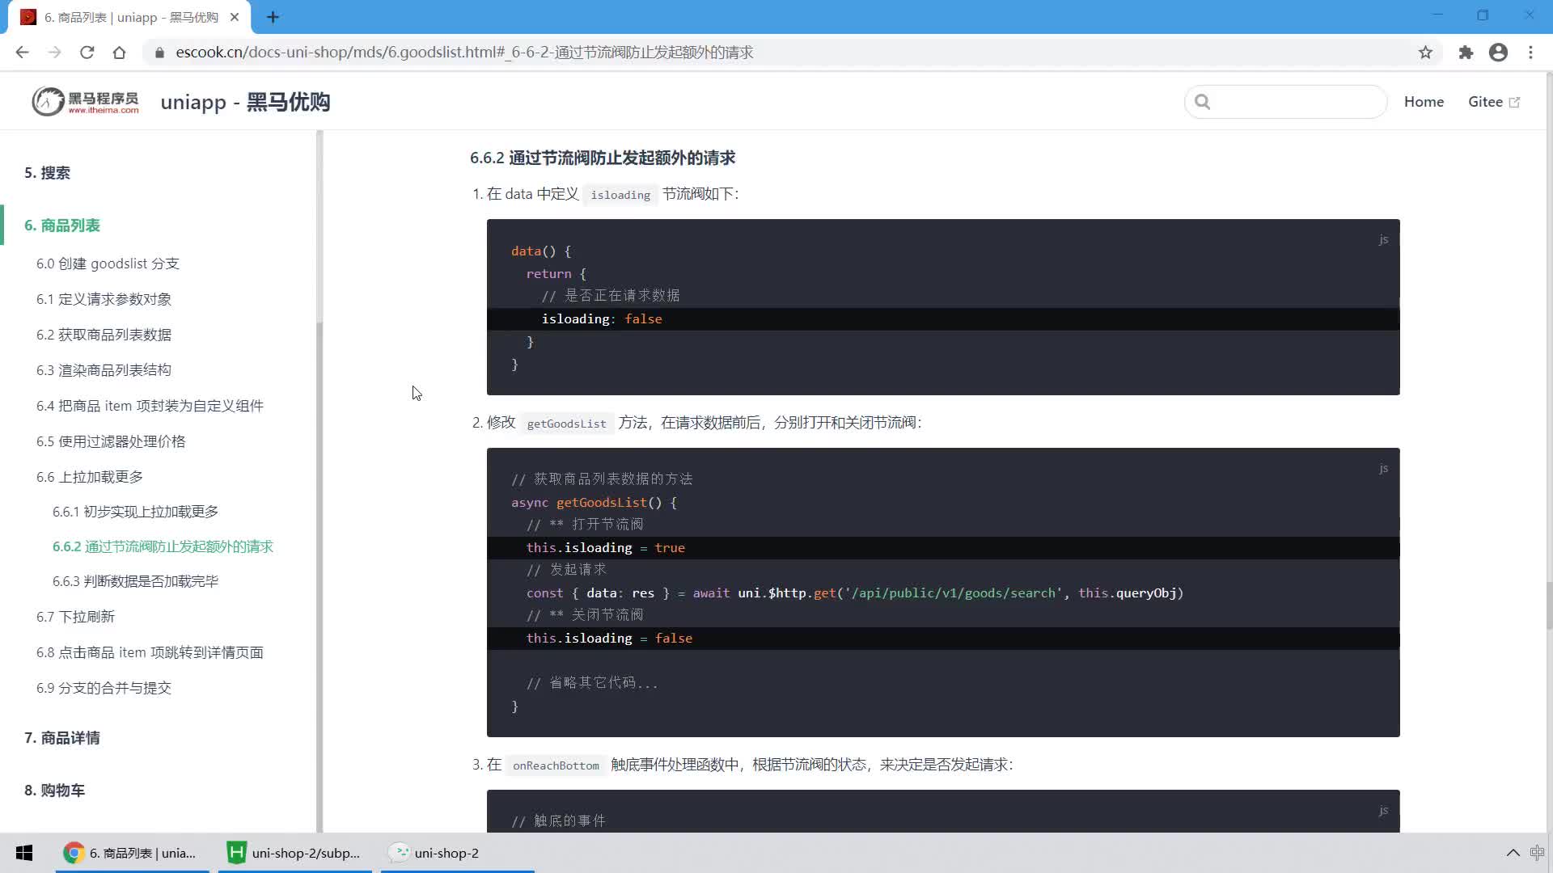Focus the docs search box
Image resolution: width=1553 pixels, height=873 pixels.
coord(1286,102)
